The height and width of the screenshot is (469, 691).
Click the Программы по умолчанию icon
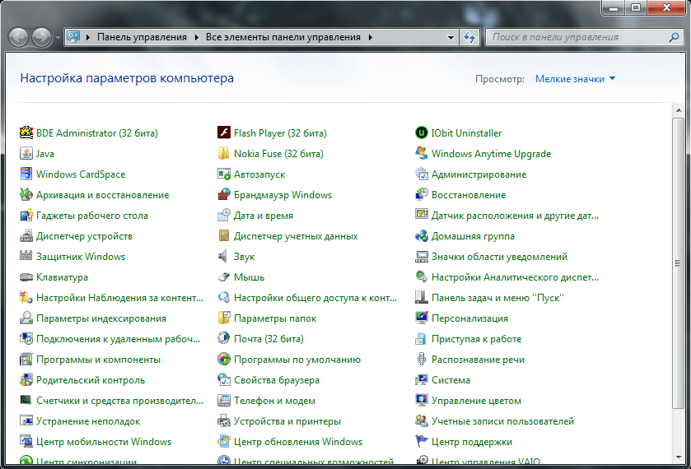224,360
